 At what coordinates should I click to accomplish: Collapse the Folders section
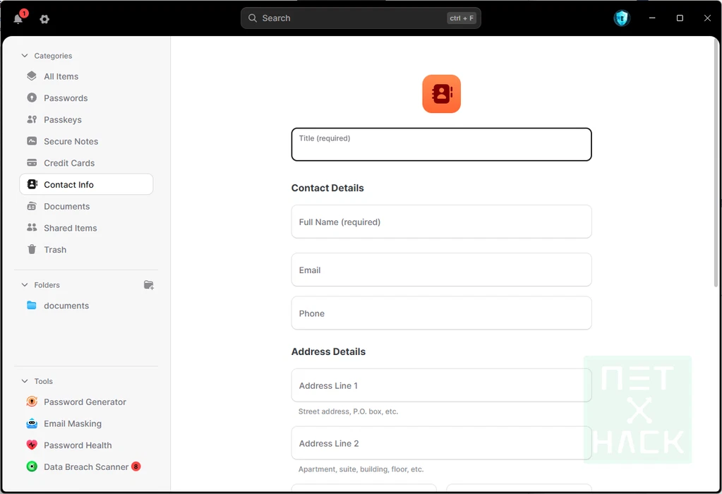click(25, 285)
